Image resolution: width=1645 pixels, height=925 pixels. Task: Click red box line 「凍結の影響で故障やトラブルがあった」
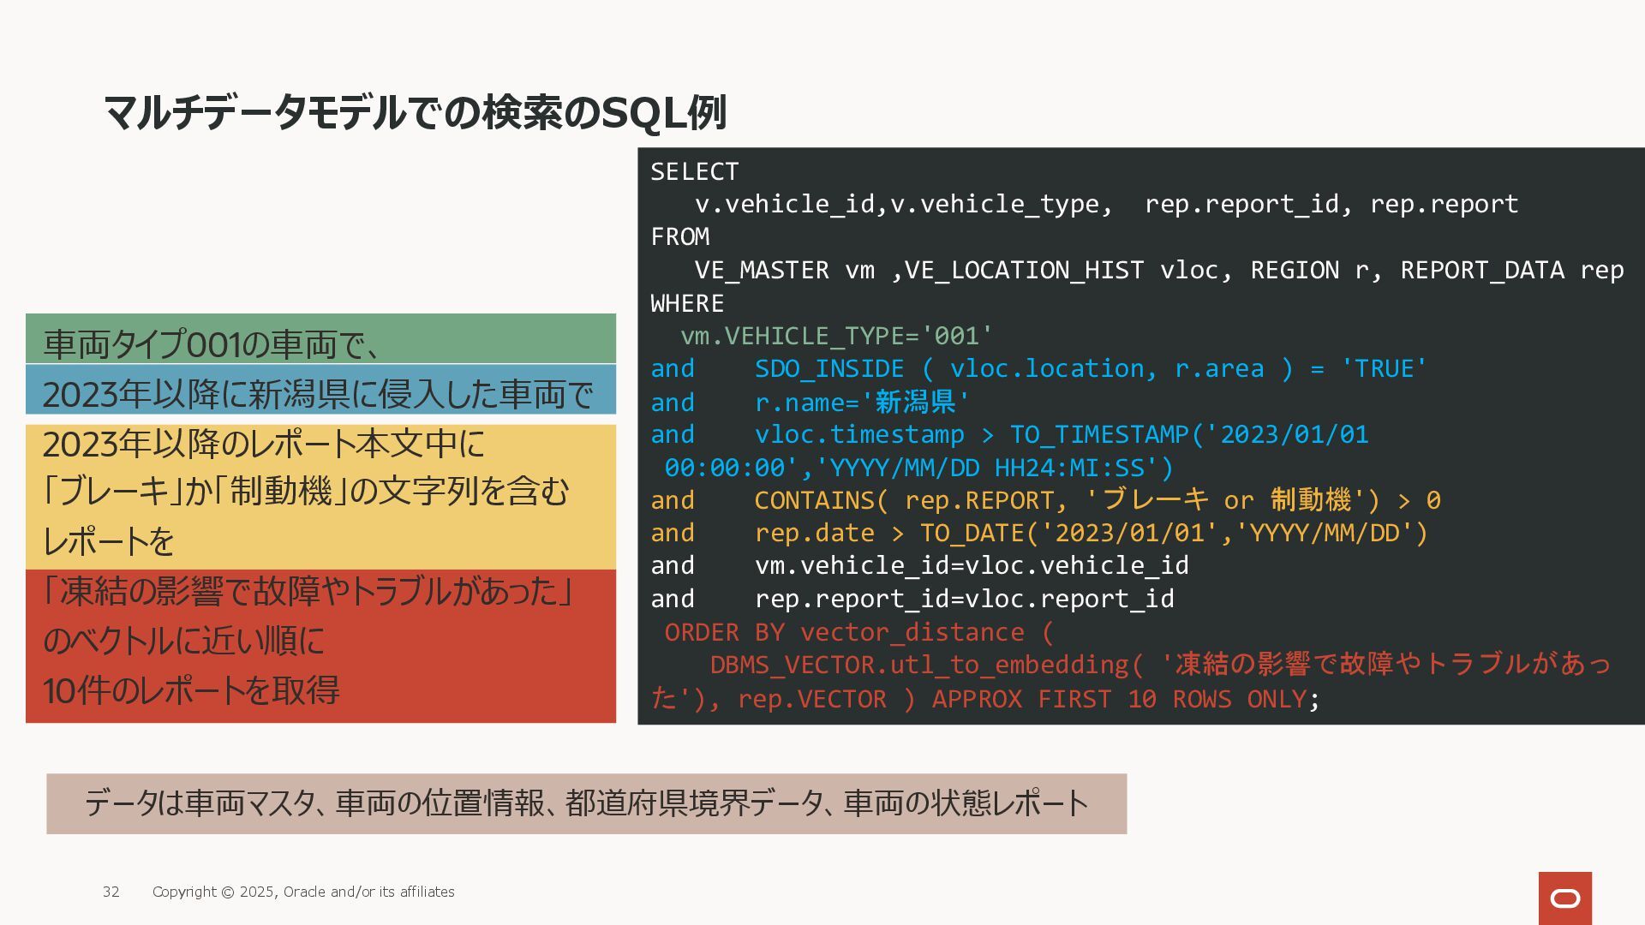308,591
